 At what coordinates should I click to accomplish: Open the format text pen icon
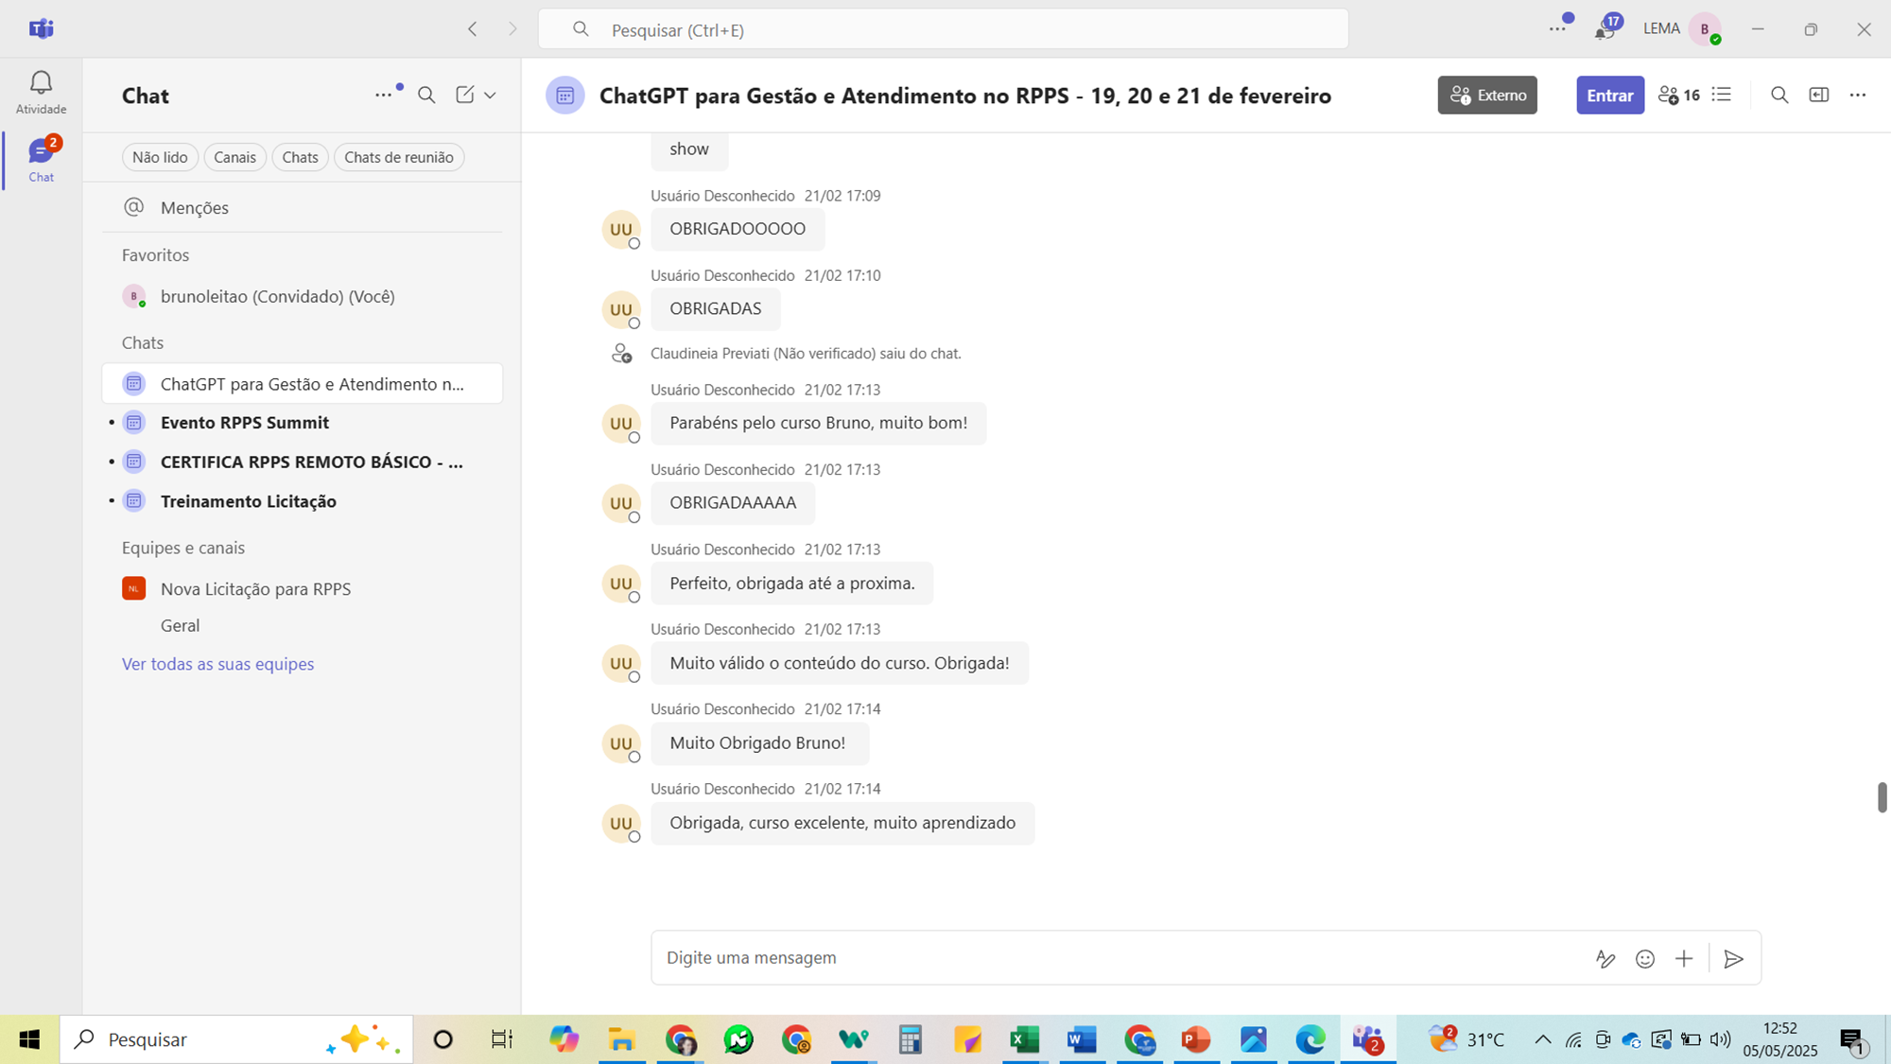click(x=1605, y=959)
